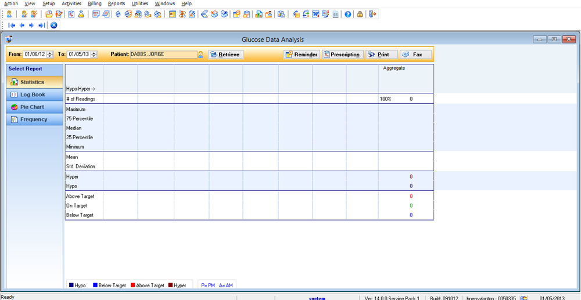Open the Reports menu

pyautogui.click(x=116, y=3)
